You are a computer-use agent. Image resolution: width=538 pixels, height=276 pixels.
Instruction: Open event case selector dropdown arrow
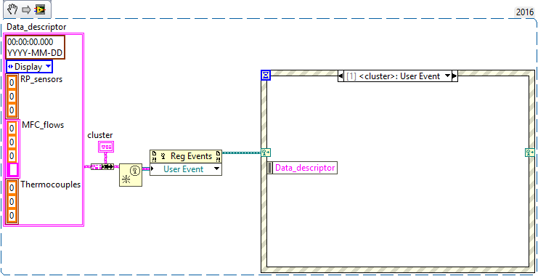tap(447, 76)
